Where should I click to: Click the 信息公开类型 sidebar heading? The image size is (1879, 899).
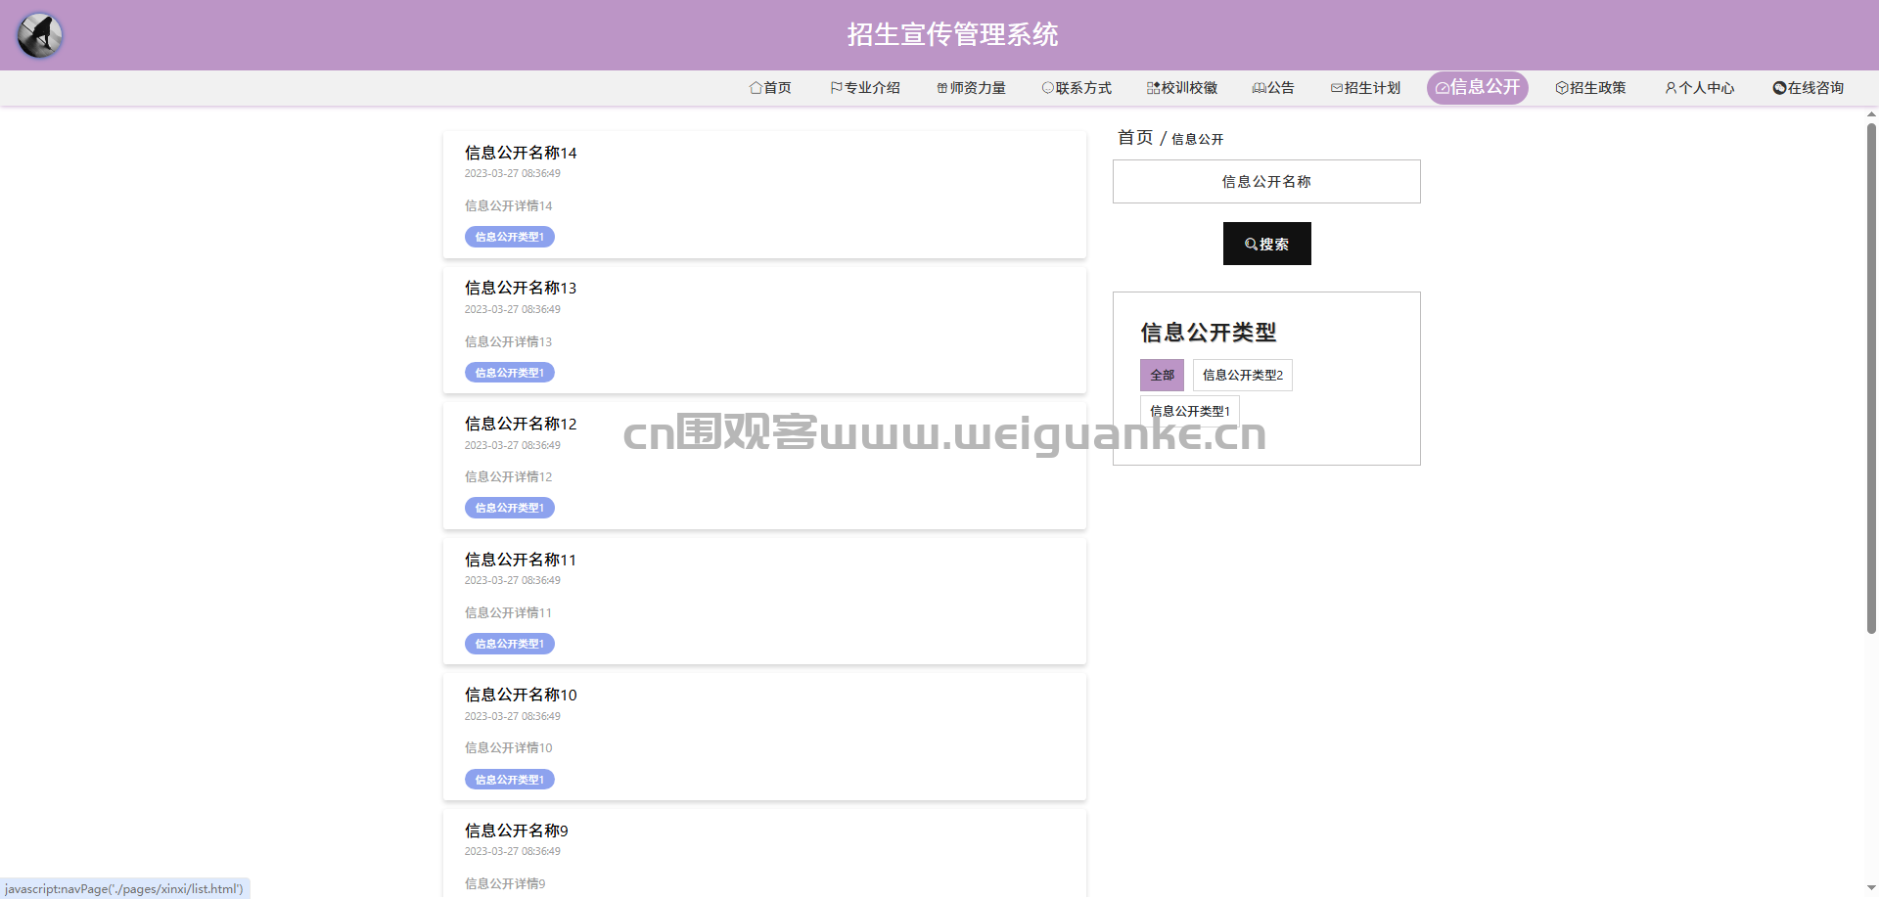(x=1208, y=333)
